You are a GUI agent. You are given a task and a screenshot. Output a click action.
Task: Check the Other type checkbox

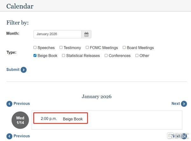137,55
